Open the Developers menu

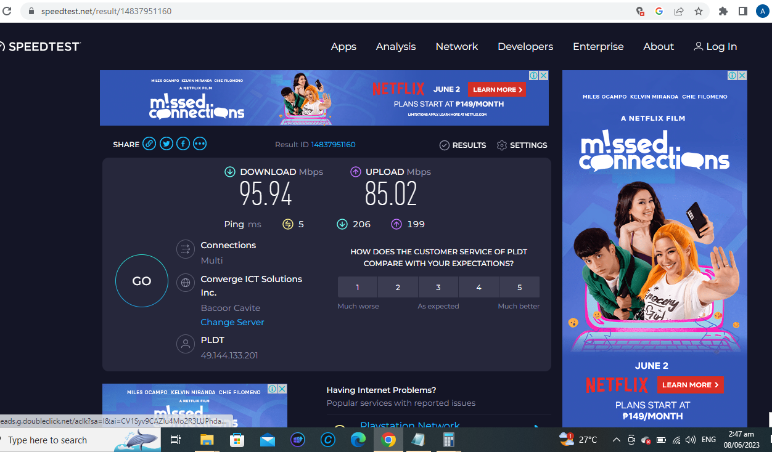pyautogui.click(x=525, y=46)
